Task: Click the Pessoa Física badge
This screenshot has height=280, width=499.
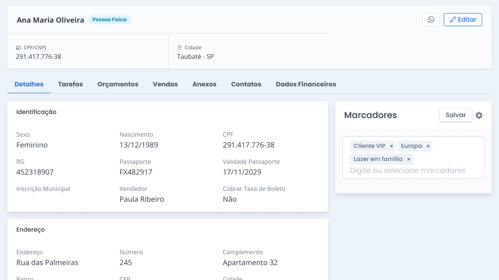Action: (x=109, y=20)
